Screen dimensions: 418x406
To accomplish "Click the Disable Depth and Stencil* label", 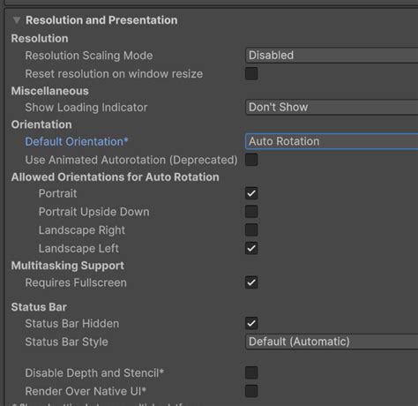I will tap(94, 373).
